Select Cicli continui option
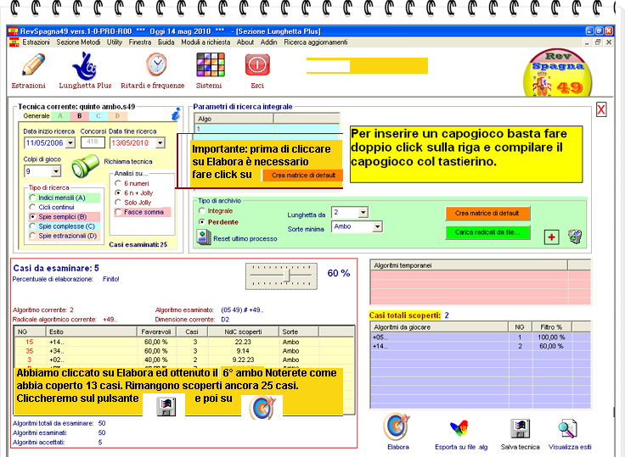This screenshot has width=625, height=457. tap(32, 208)
